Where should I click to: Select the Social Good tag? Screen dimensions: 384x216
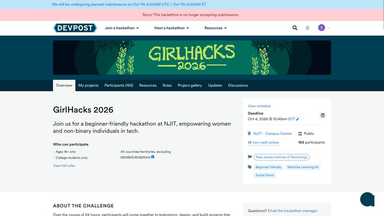264,175
